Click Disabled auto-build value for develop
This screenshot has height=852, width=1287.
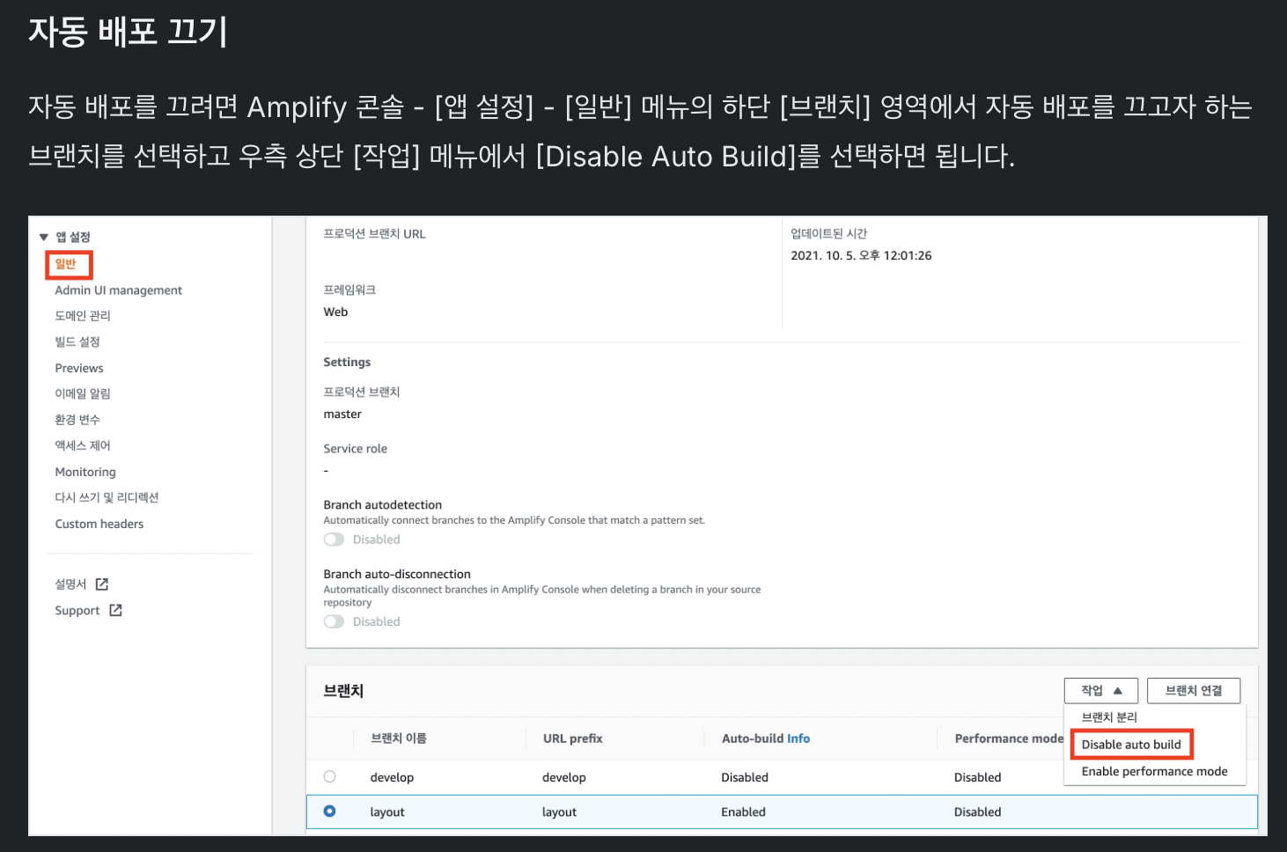pyautogui.click(x=745, y=777)
